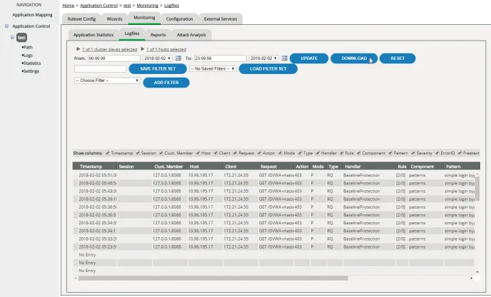Open the From date dropdown
Viewport: 491px width, 297px height.
coord(158,58)
